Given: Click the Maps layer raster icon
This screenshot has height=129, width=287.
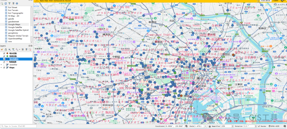Looking at the screenshot, I should 7,68.
